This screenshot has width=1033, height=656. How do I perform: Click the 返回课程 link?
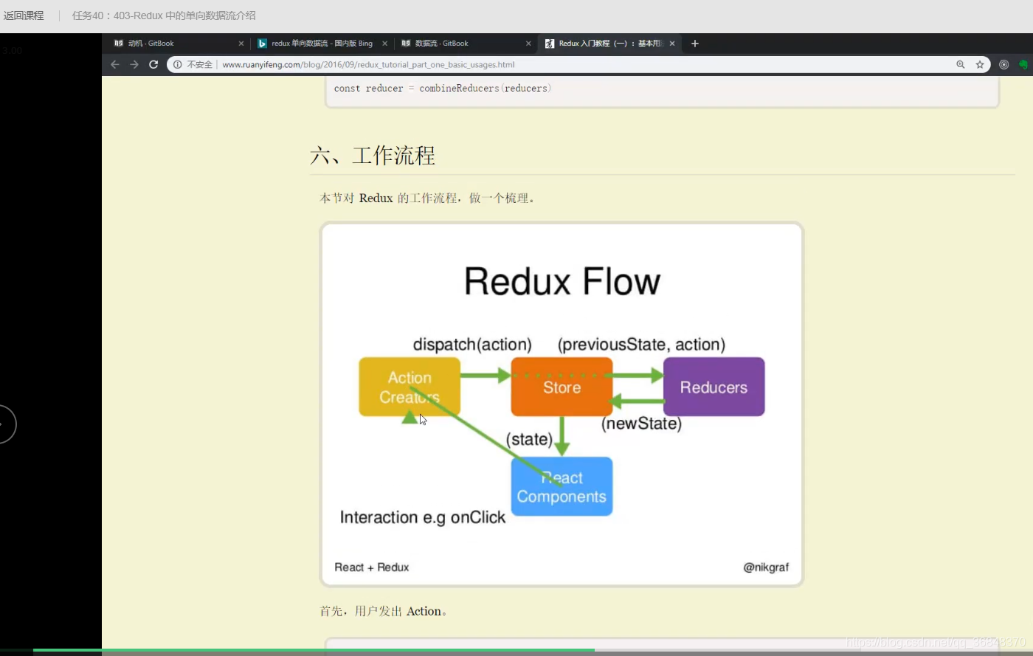click(x=24, y=15)
